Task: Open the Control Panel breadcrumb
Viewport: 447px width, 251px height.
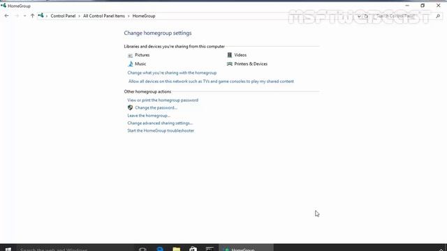Action: (63, 16)
